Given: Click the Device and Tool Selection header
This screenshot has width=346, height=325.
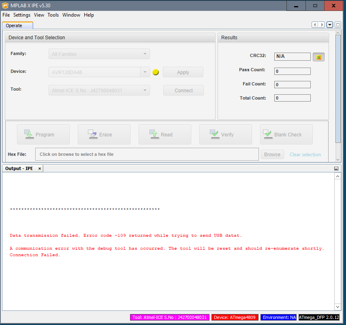Looking at the screenshot, I should 110,38.
